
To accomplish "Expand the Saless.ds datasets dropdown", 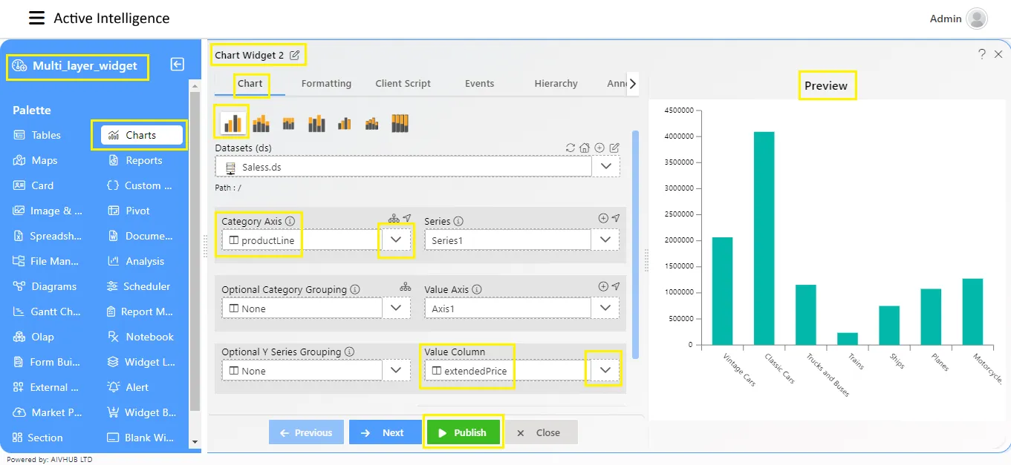I will click(x=605, y=167).
